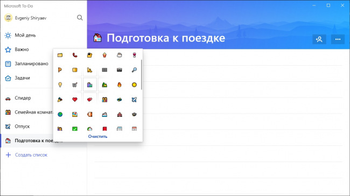This screenshot has width=350, height=196.
Task: Pick the folder emoji in the picker
Action: (x=60, y=55)
